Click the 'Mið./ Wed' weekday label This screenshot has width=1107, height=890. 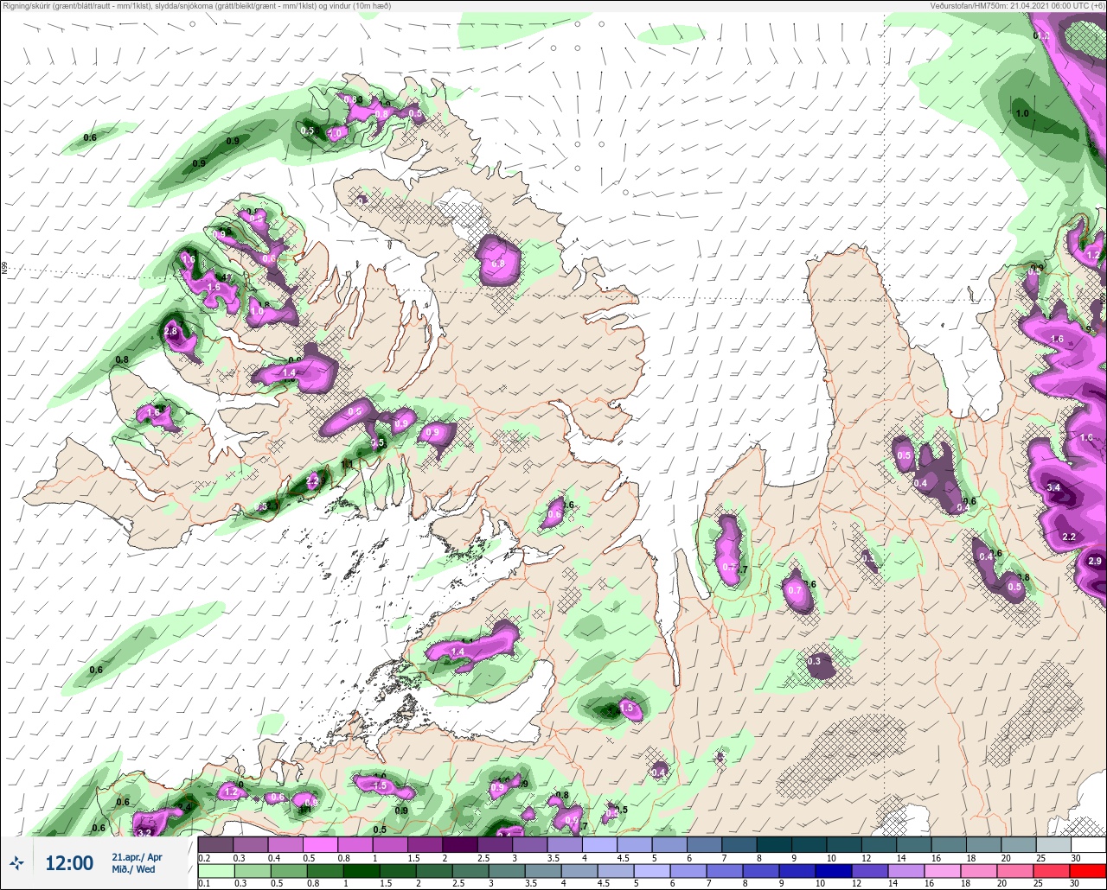coord(133,869)
